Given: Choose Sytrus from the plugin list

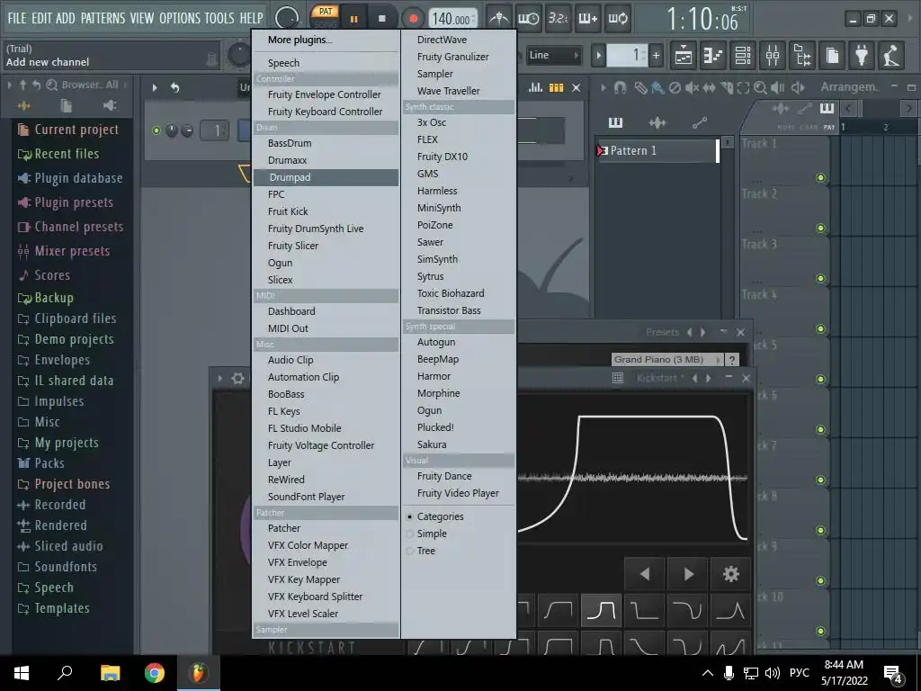Looking at the screenshot, I should 459,276.
